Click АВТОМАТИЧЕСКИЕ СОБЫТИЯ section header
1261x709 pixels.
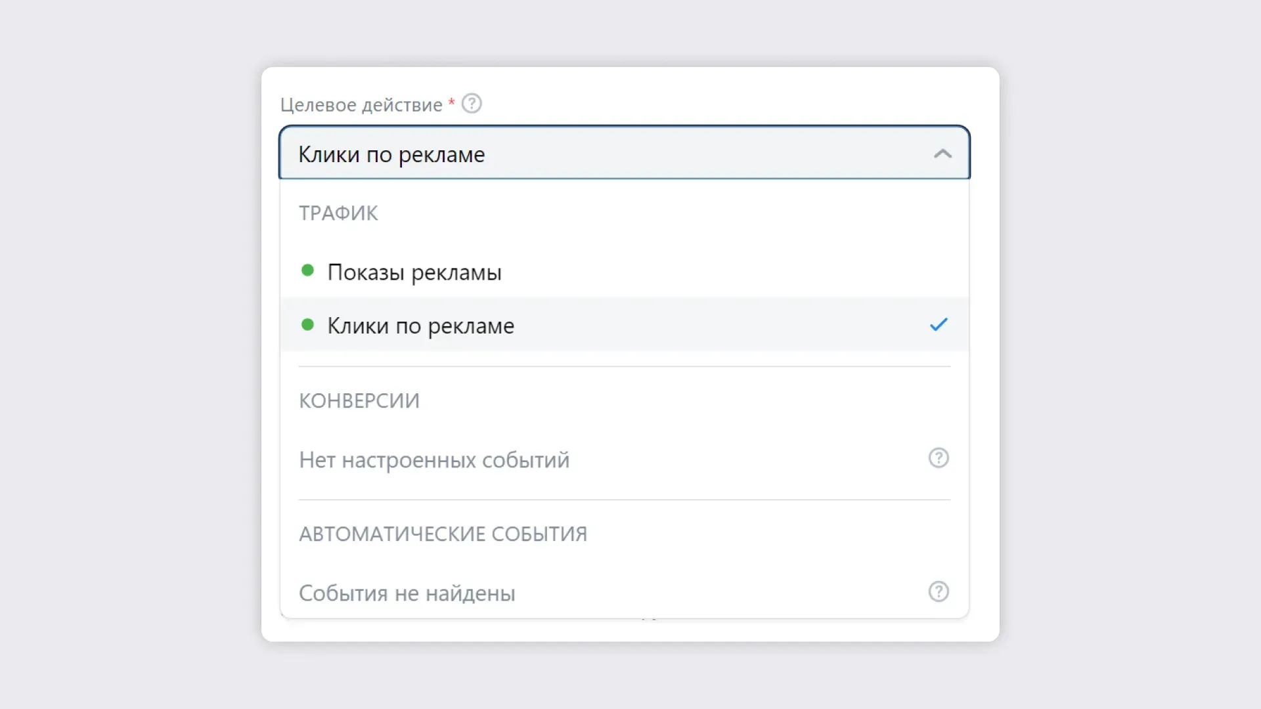click(443, 534)
